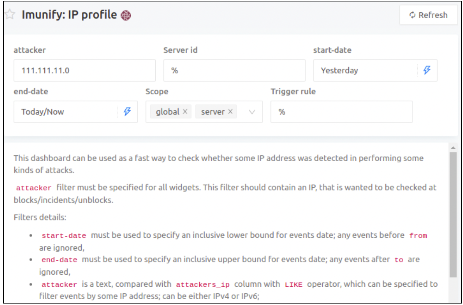Remove the global tag from Scope
This screenshot has width=463, height=305.
[185, 112]
